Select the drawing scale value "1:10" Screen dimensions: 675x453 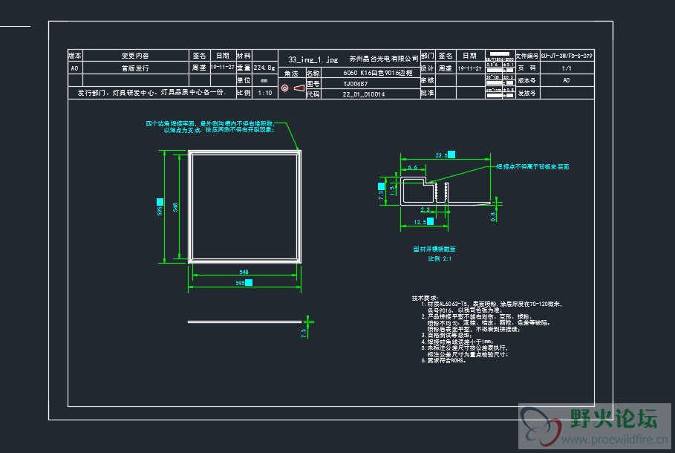pyautogui.click(x=265, y=93)
